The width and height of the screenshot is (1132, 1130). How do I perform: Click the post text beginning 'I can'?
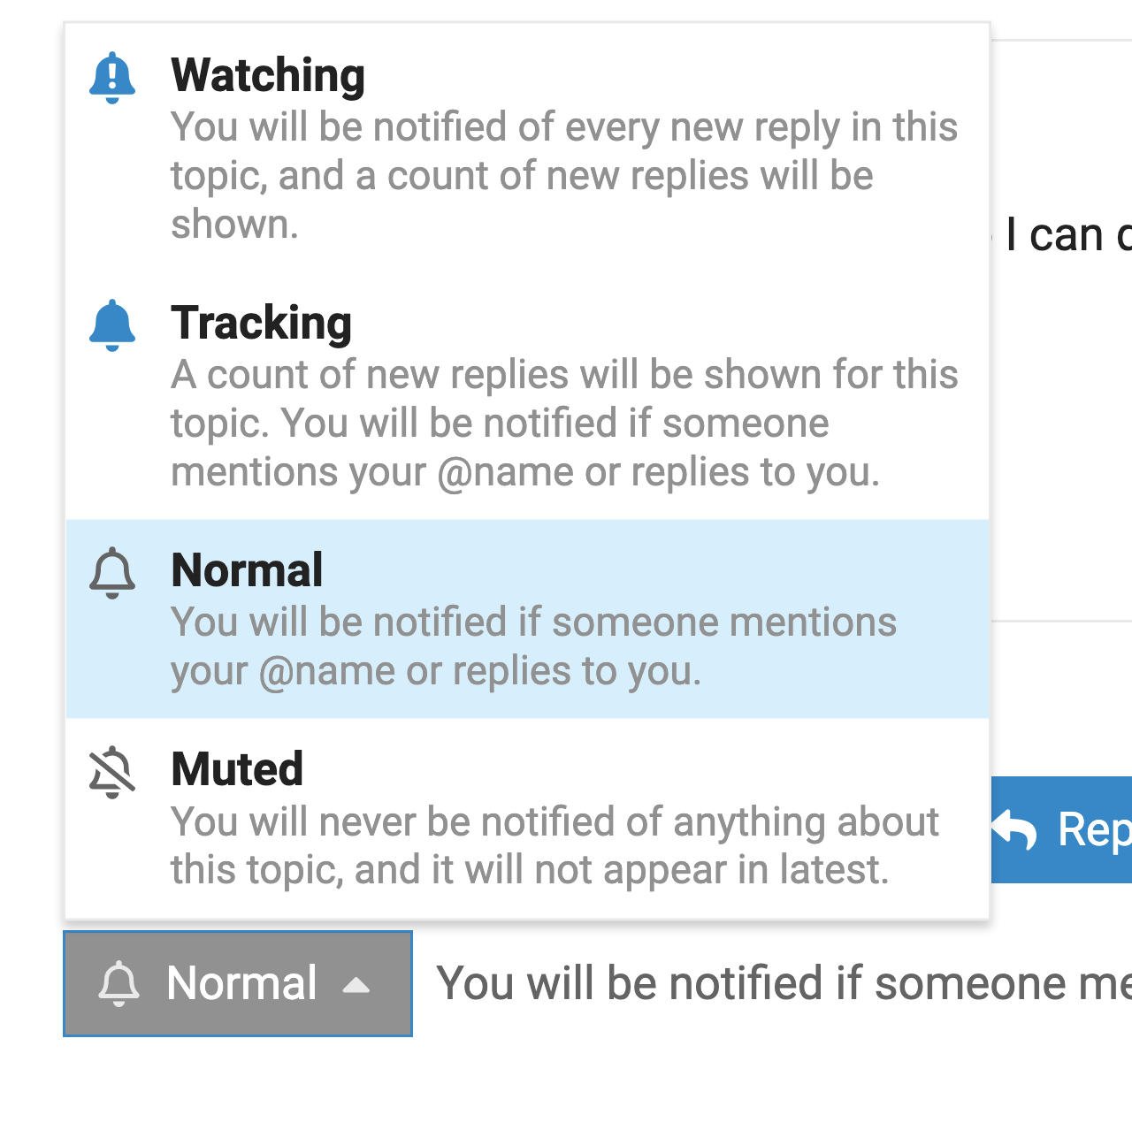[1067, 235]
